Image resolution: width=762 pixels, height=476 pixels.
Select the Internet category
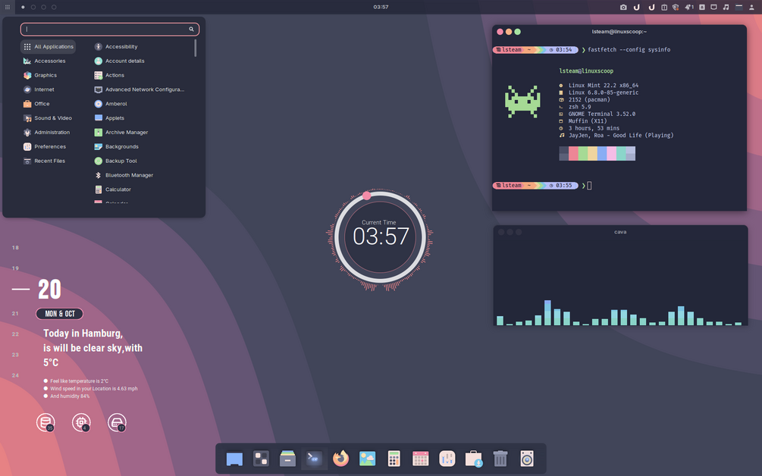point(39,89)
